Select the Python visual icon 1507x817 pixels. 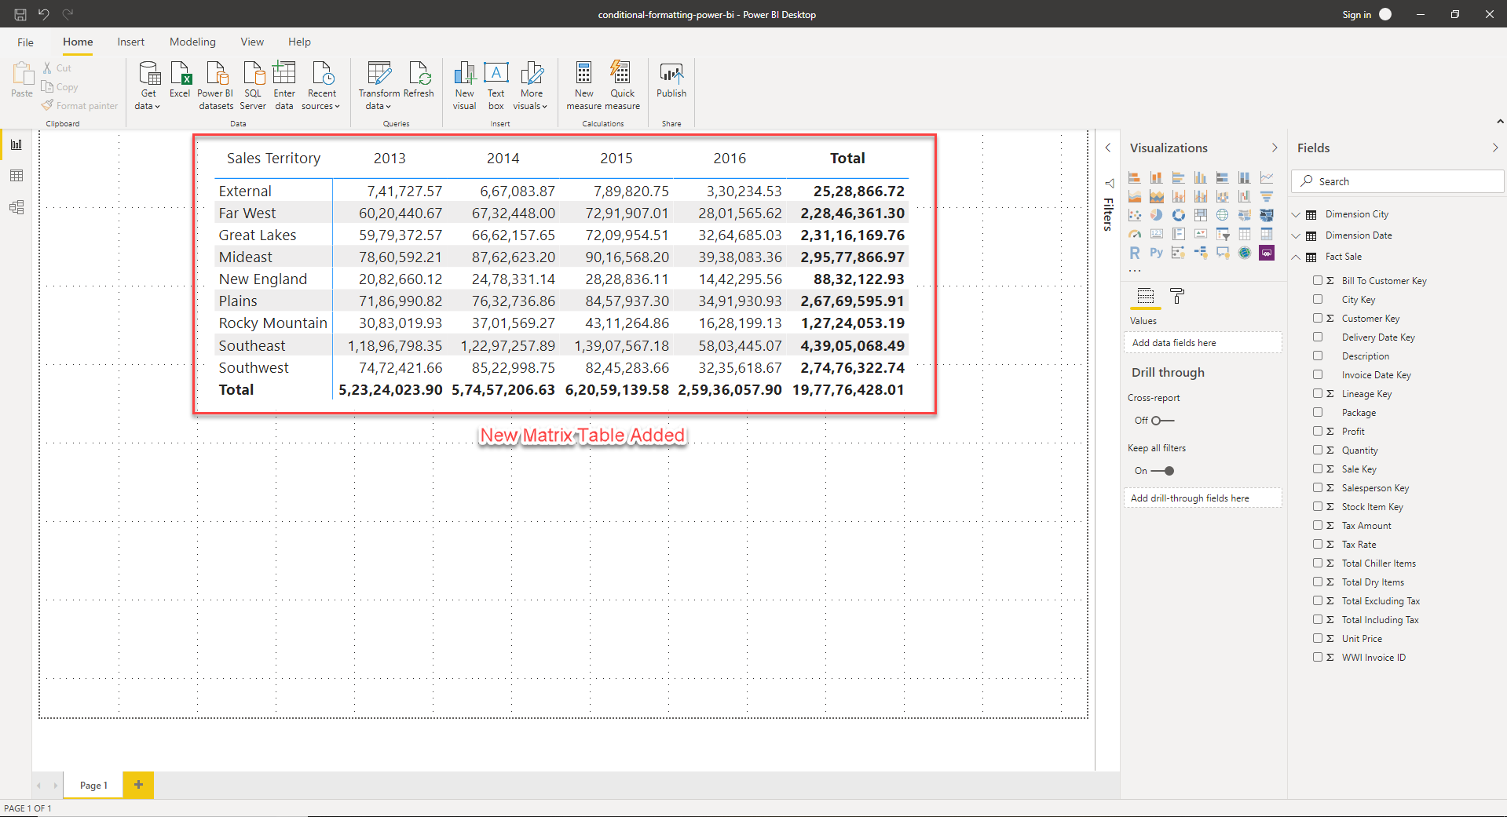pos(1155,252)
